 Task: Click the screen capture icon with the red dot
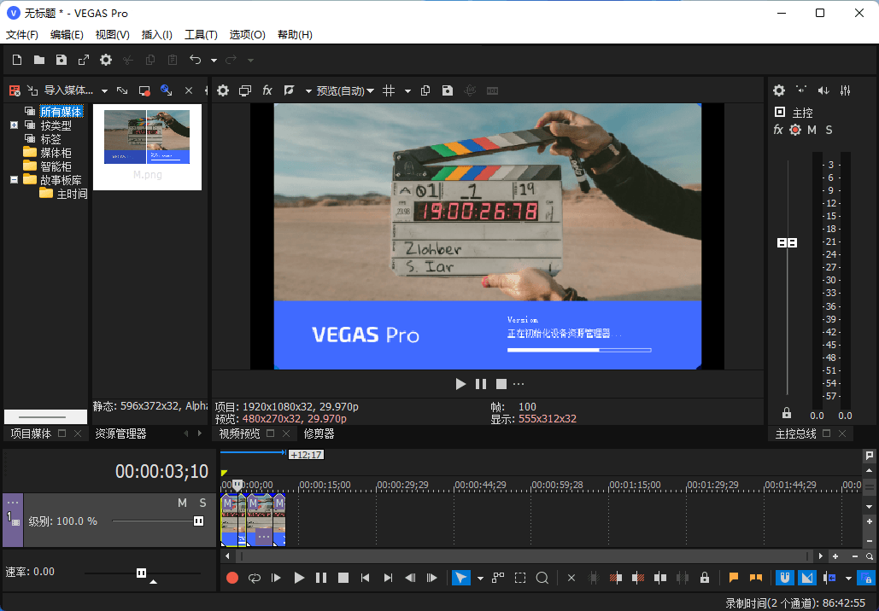click(x=144, y=90)
